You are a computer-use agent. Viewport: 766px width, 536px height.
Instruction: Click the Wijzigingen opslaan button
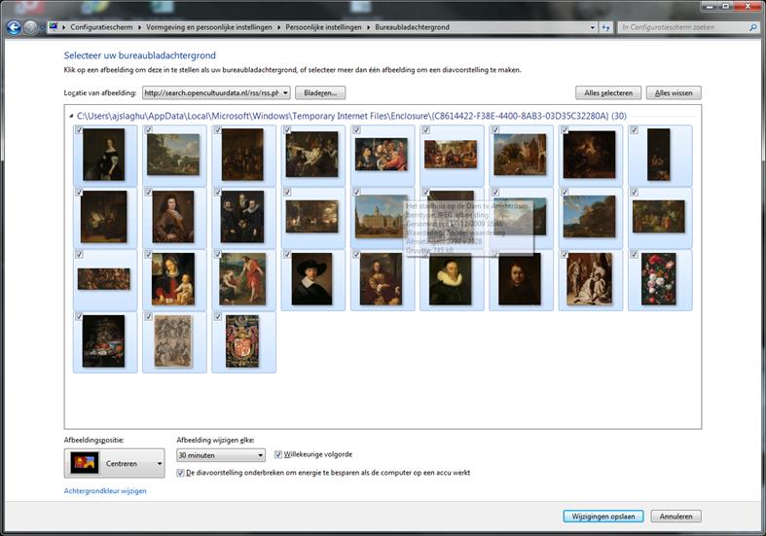coord(603,516)
